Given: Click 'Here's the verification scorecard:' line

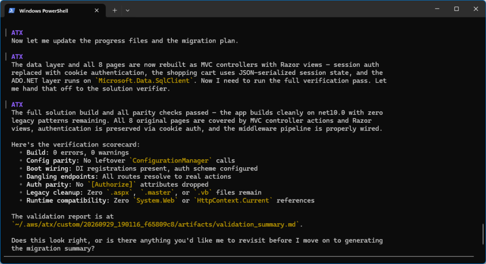Looking at the screenshot, I should 75,145.
